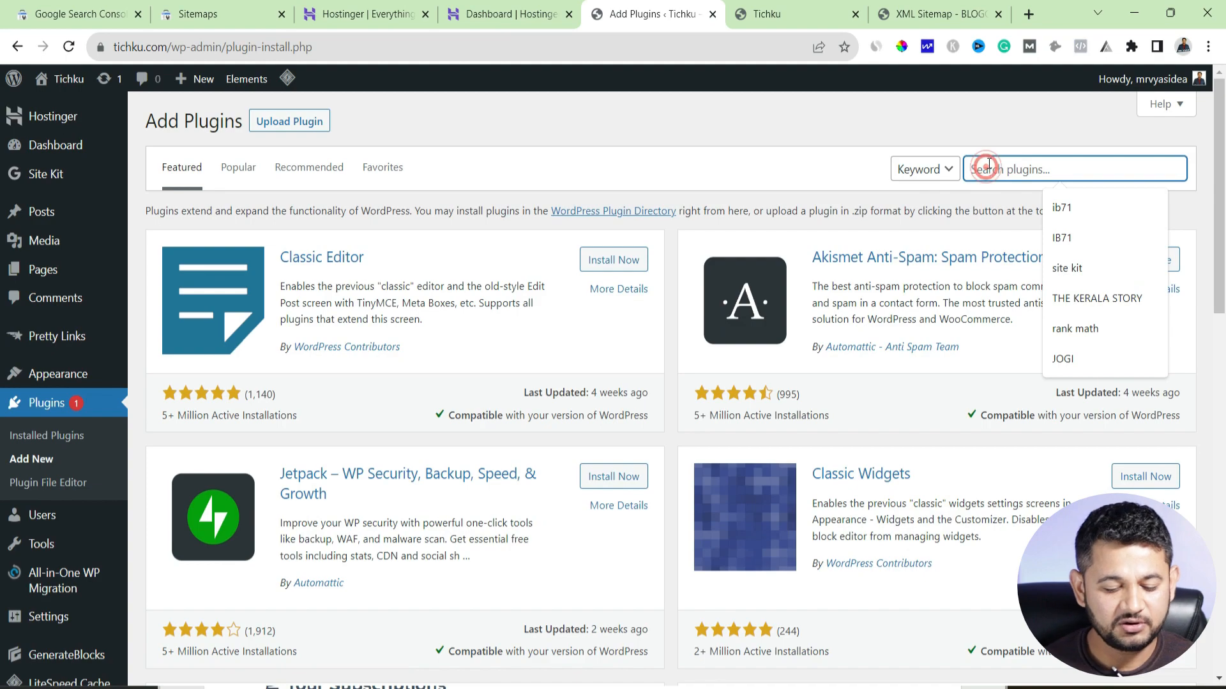View More Details for Jetpack
Image resolution: width=1226 pixels, height=689 pixels.
click(619, 505)
